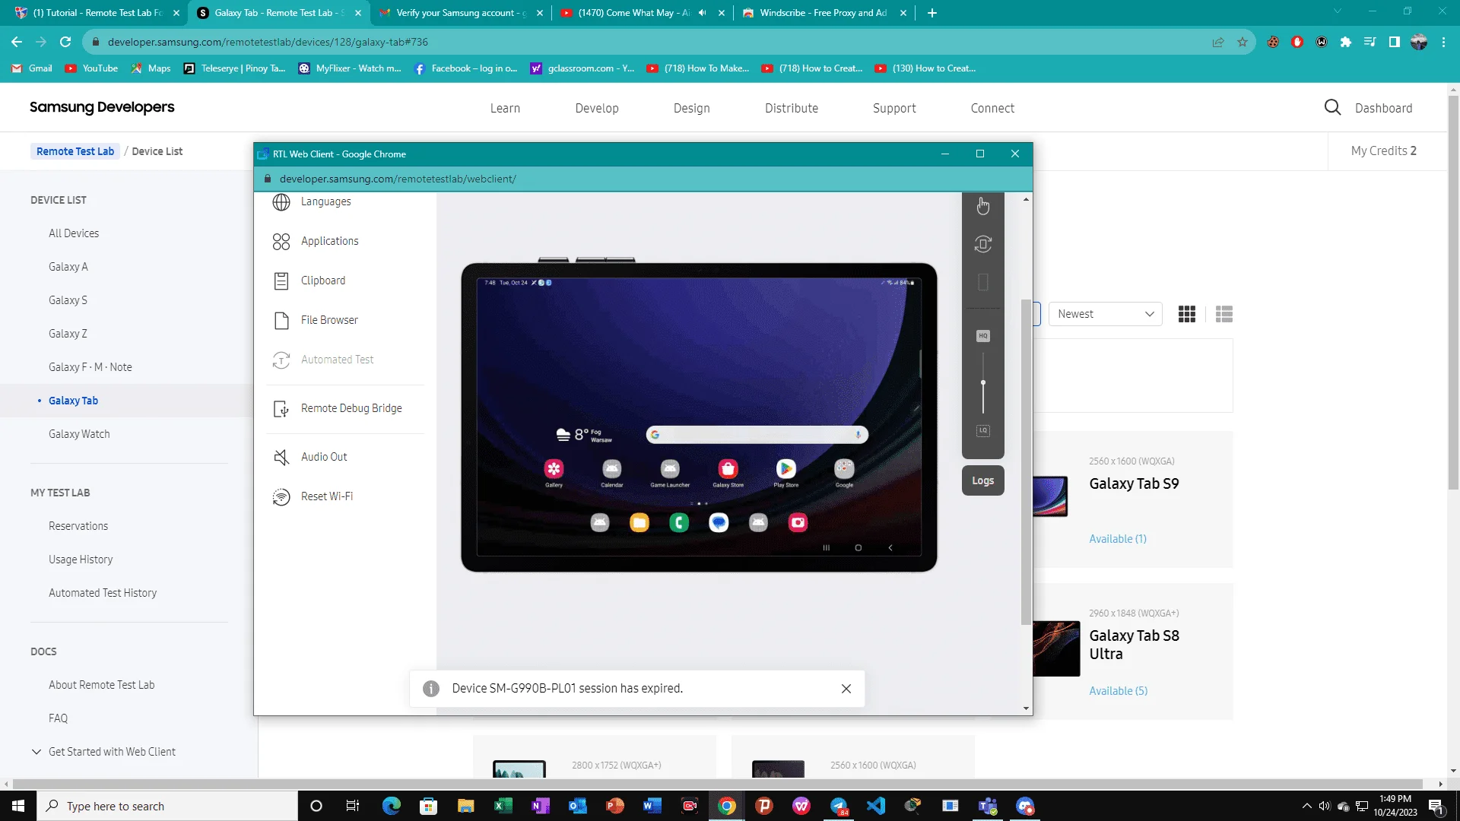Open the Learn menu
Image resolution: width=1460 pixels, height=821 pixels.
click(x=505, y=108)
